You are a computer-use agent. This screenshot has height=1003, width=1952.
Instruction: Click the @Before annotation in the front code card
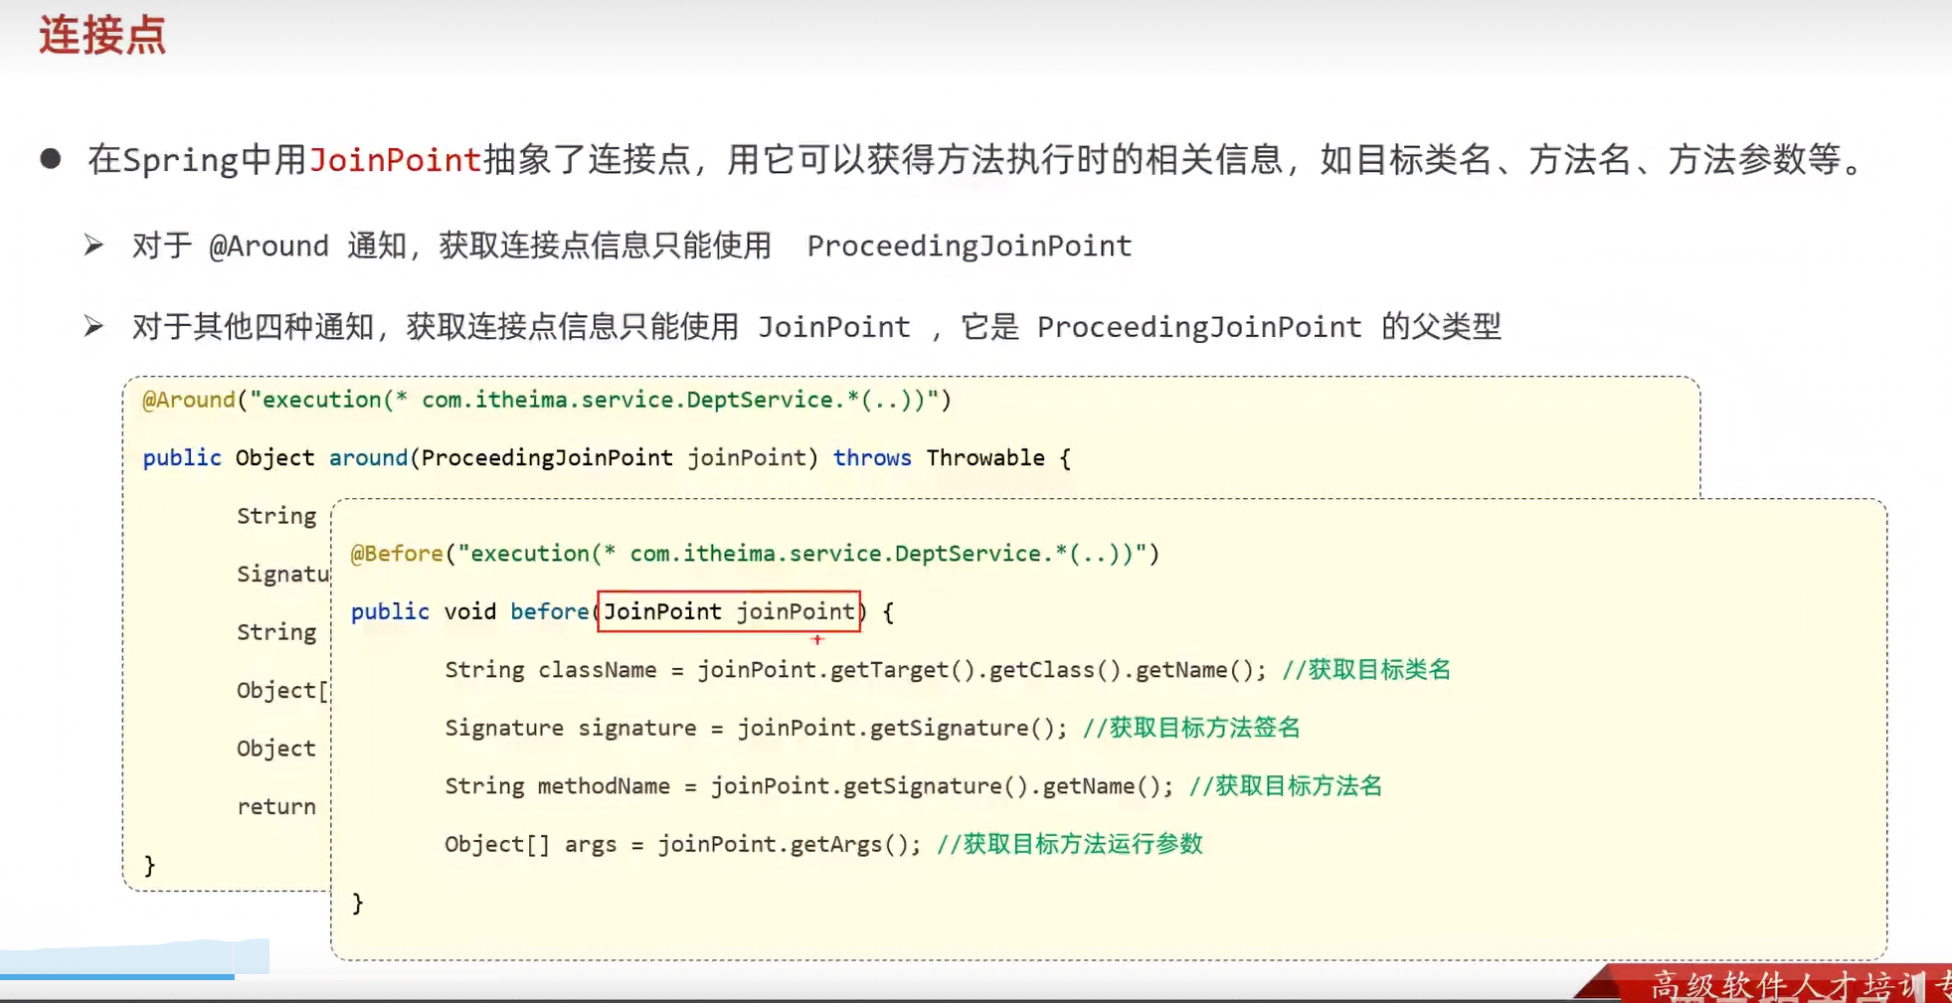click(397, 553)
